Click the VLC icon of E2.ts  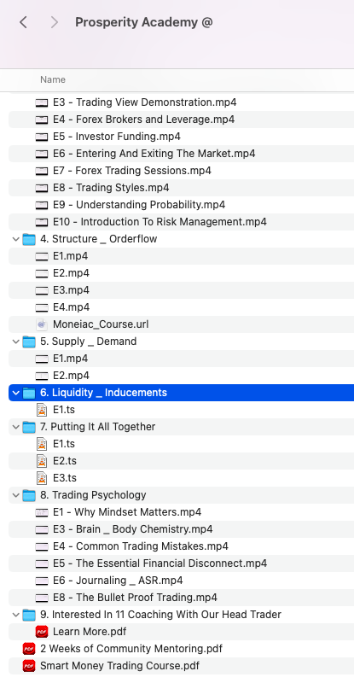42,461
